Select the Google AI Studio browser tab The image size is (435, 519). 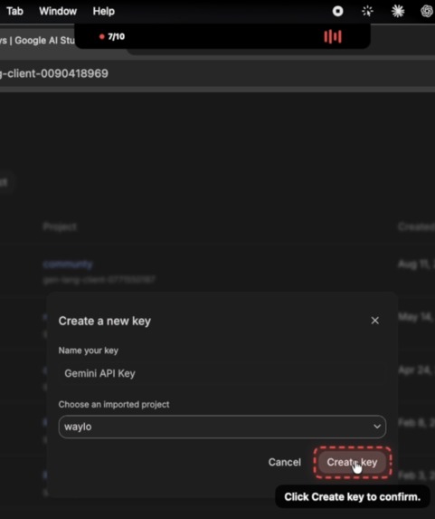(37, 41)
